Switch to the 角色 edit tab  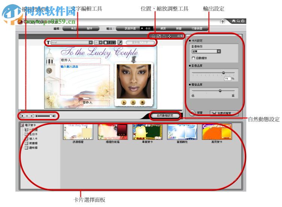click(x=73, y=29)
